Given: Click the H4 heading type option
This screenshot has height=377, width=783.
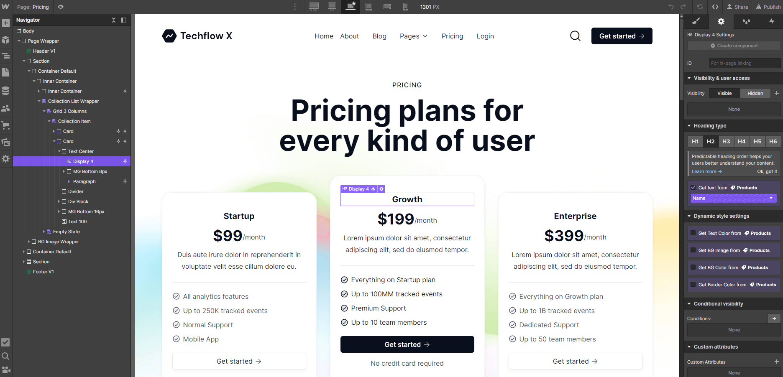Looking at the screenshot, I should coord(742,141).
